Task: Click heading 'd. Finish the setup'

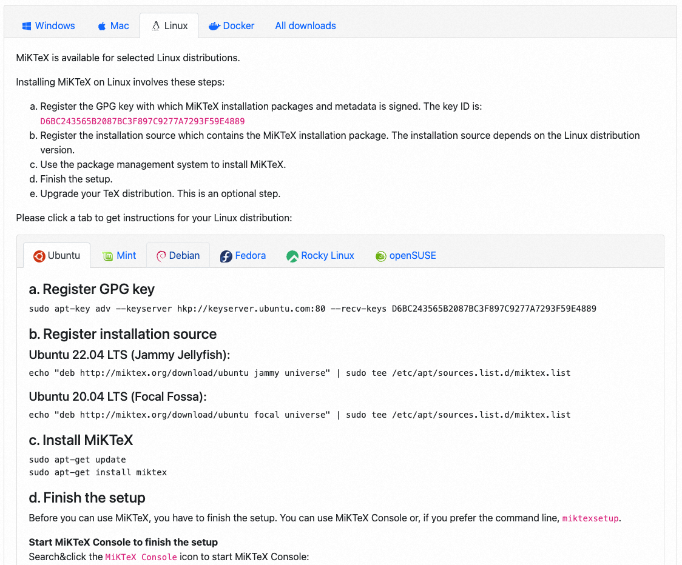Action: [x=87, y=498]
